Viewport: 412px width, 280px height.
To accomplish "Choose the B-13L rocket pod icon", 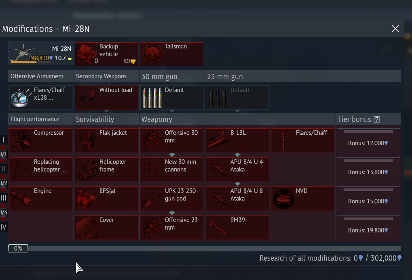I will click(218, 140).
